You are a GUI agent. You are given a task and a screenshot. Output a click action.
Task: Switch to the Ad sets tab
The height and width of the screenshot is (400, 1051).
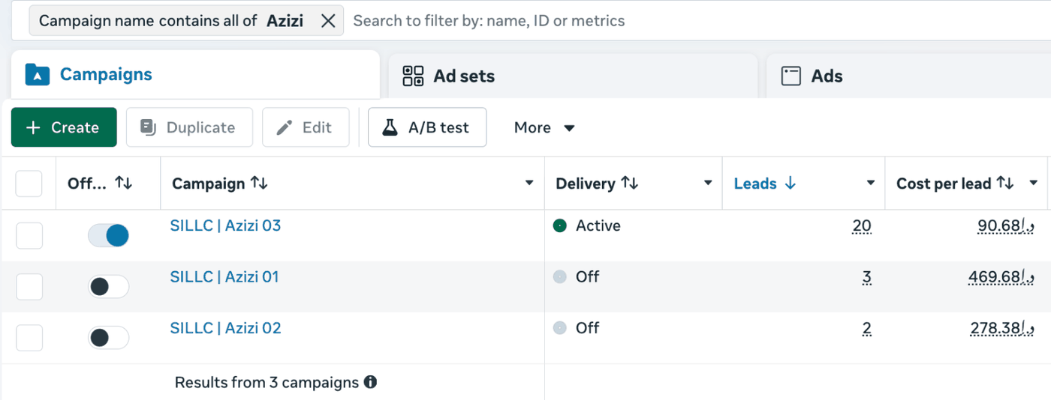[573, 76]
